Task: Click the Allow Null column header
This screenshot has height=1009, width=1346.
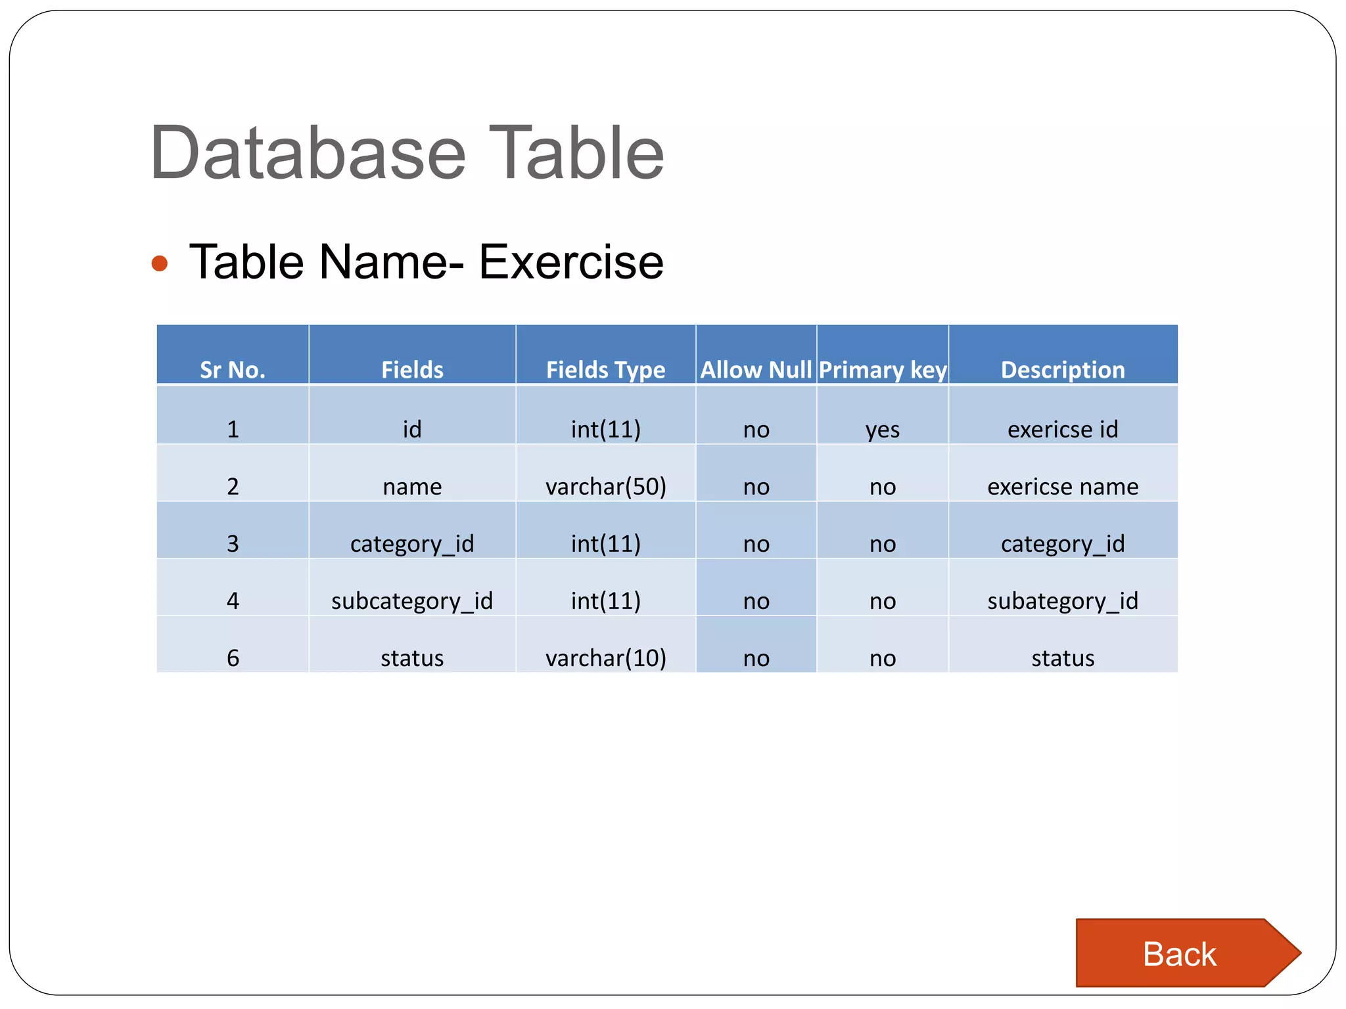Action: click(756, 369)
